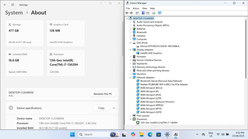Image resolution: width=248 pixels, height=139 pixels.
Task: Open File Explorer from the taskbar
Action: tap(142, 134)
